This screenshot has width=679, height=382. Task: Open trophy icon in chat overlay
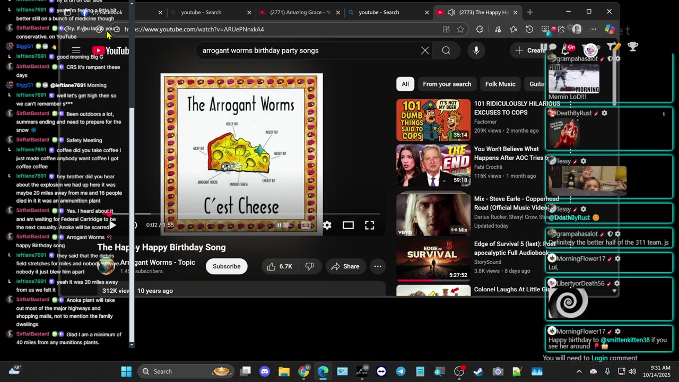tap(633, 47)
